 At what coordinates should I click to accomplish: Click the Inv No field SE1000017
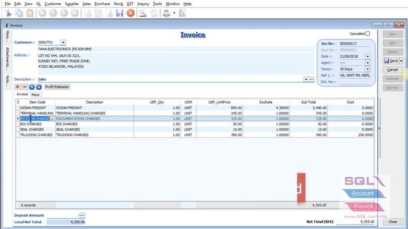pos(354,44)
